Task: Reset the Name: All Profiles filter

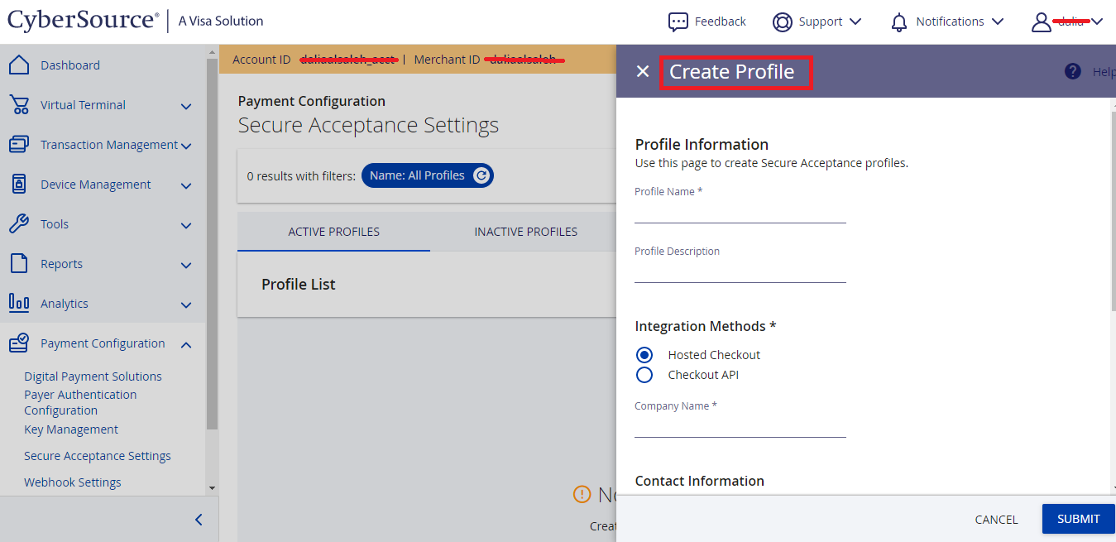Action: (x=481, y=175)
